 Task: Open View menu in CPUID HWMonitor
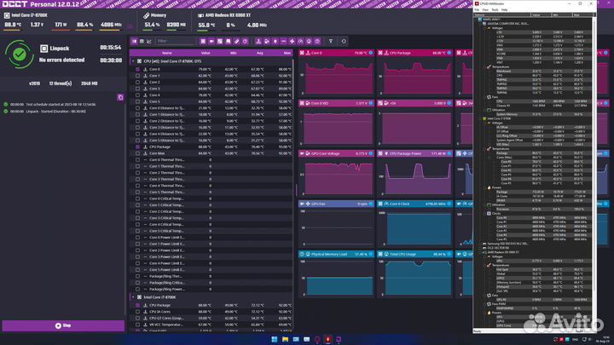click(485, 9)
